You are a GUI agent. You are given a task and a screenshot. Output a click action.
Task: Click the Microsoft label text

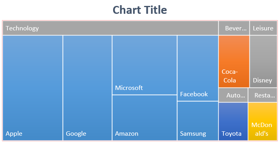(129, 88)
